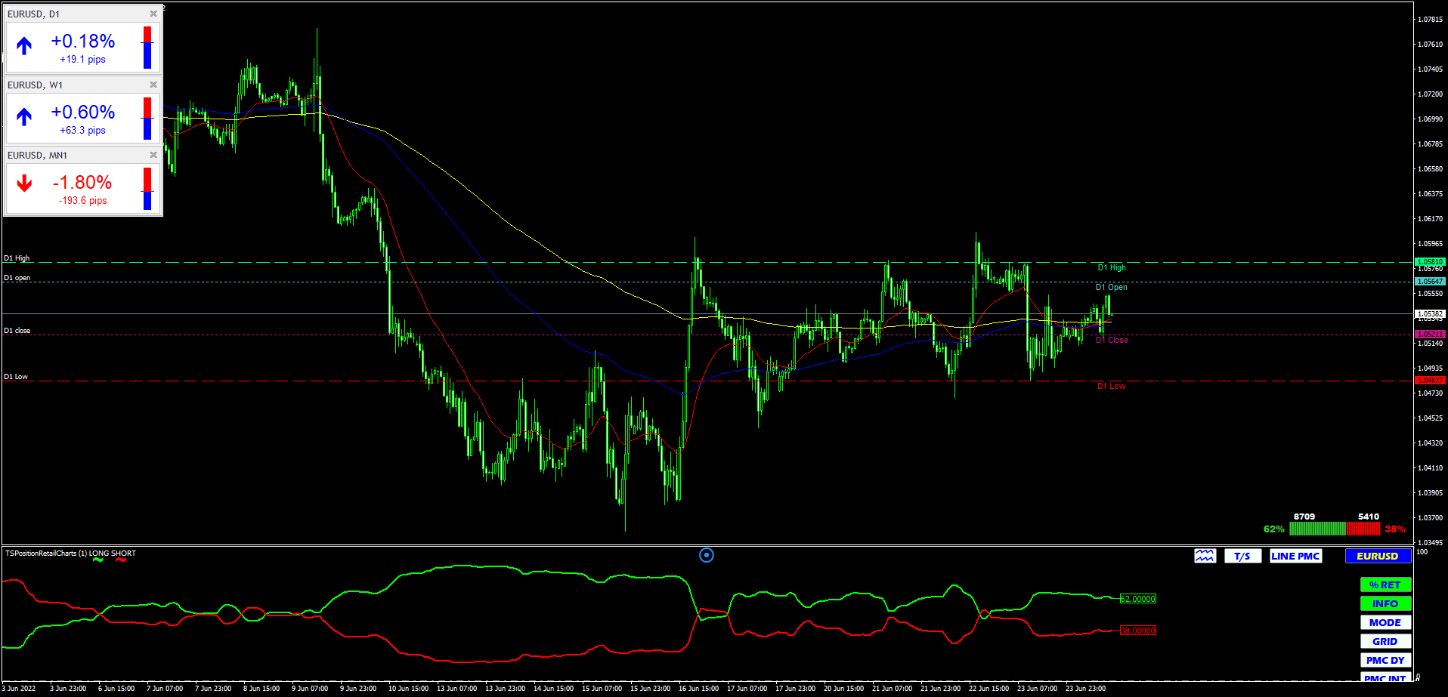
Task: Click the '23 Jun 23:00' time axis label
Action: pyautogui.click(x=1085, y=688)
